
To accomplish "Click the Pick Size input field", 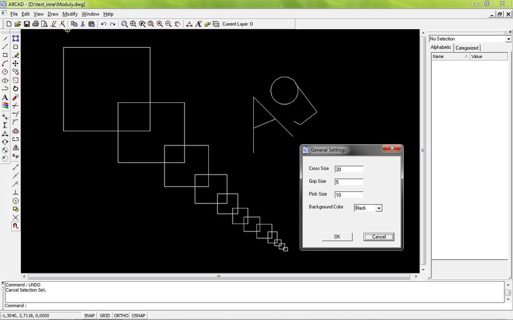I will tap(349, 195).
